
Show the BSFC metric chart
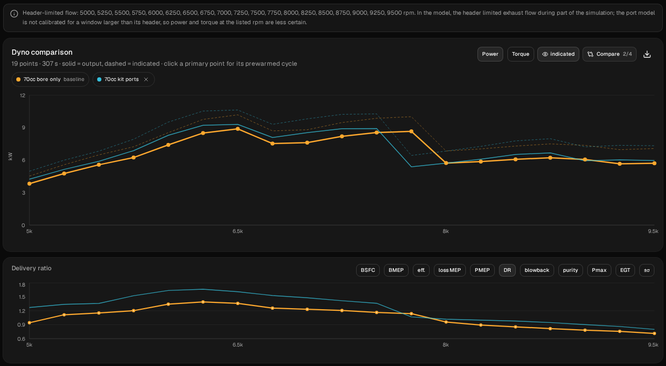pos(368,270)
